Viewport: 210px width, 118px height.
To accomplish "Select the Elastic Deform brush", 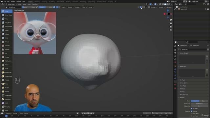I will point(7,72).
